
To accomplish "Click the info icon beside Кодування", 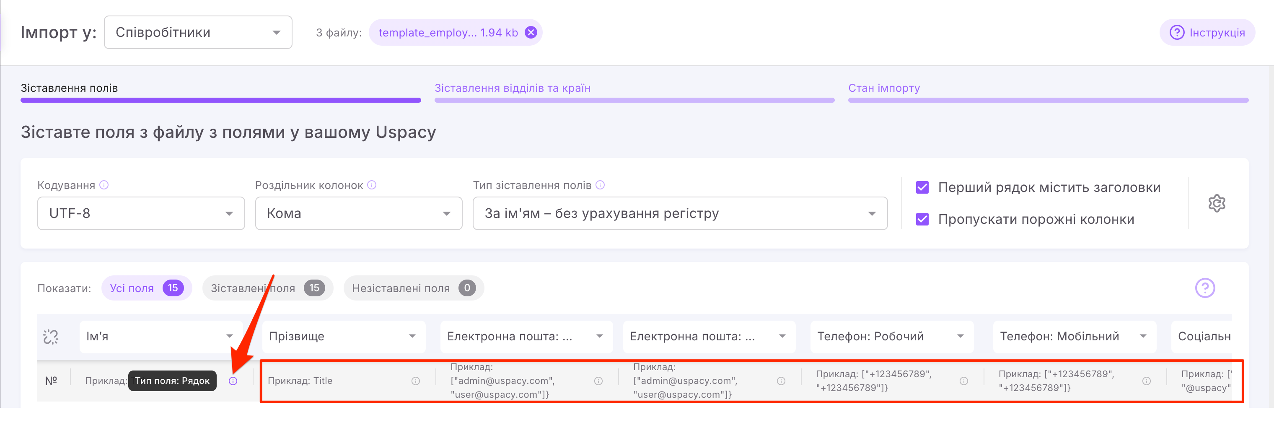I will [x=104, y=185].
